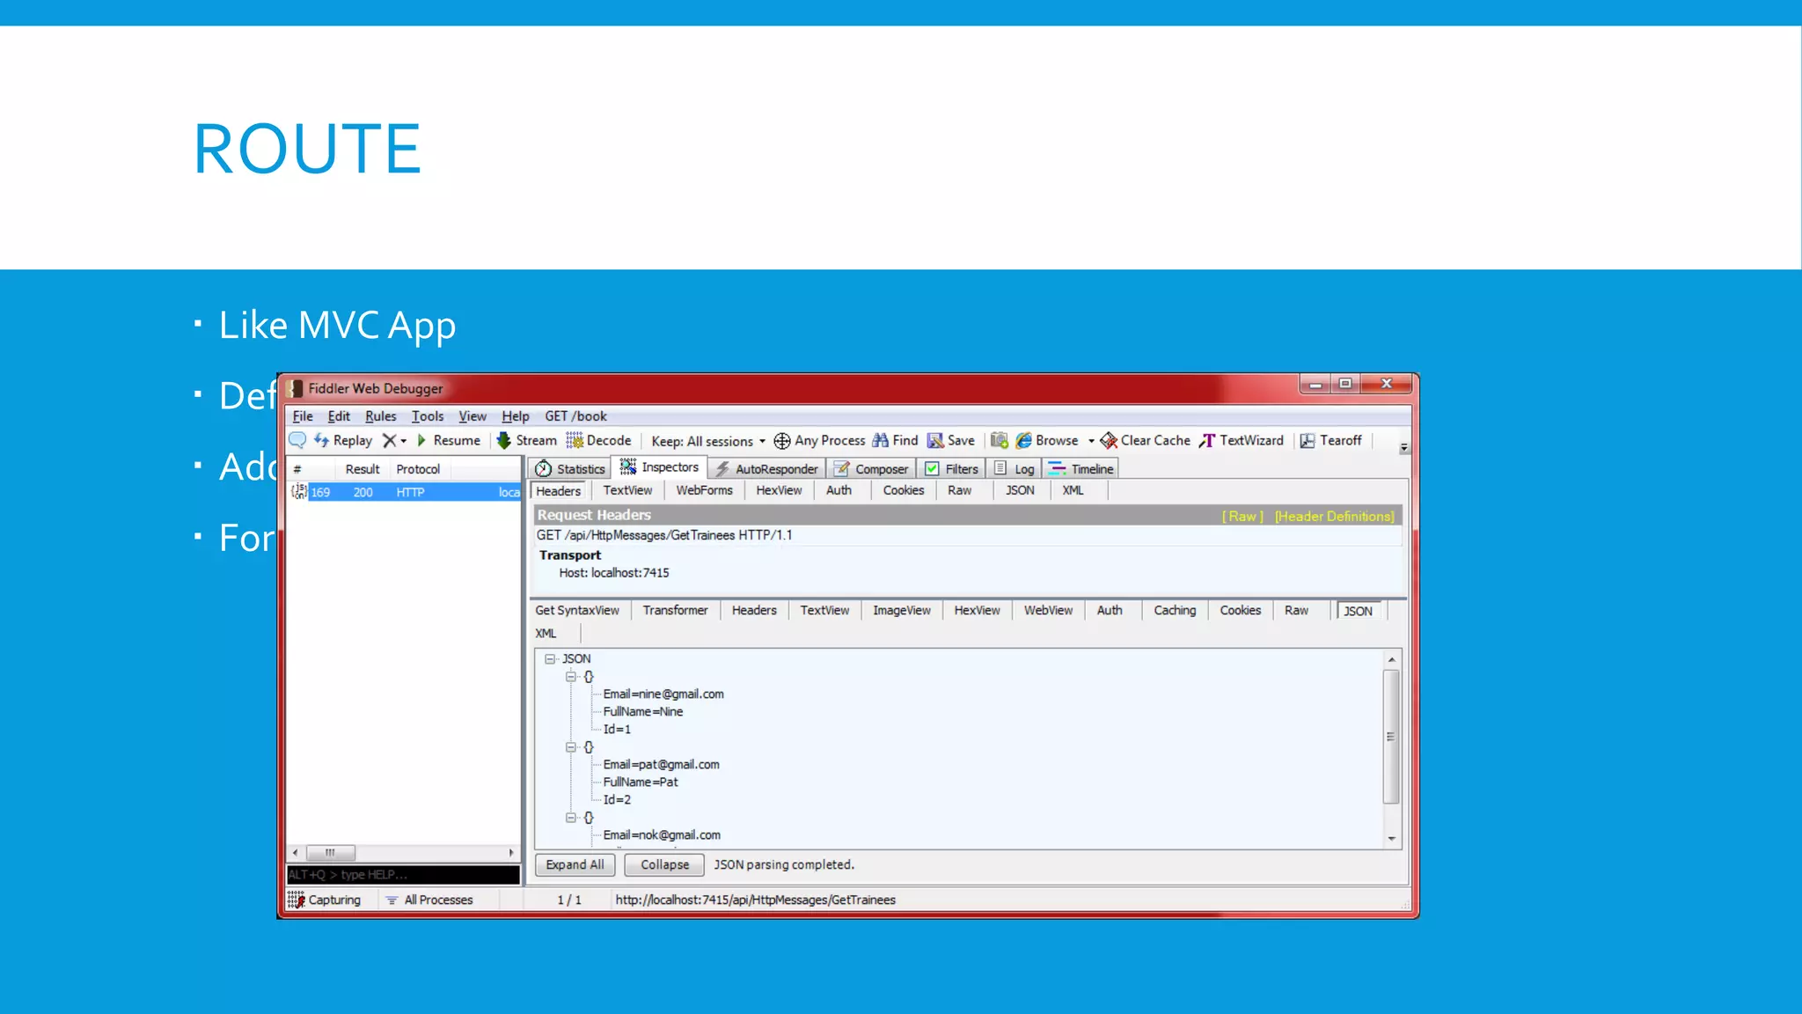Toggle Stream mode
Image resolution: width=1802 pixels, height=1014 pixels.
tap(527, 440)
